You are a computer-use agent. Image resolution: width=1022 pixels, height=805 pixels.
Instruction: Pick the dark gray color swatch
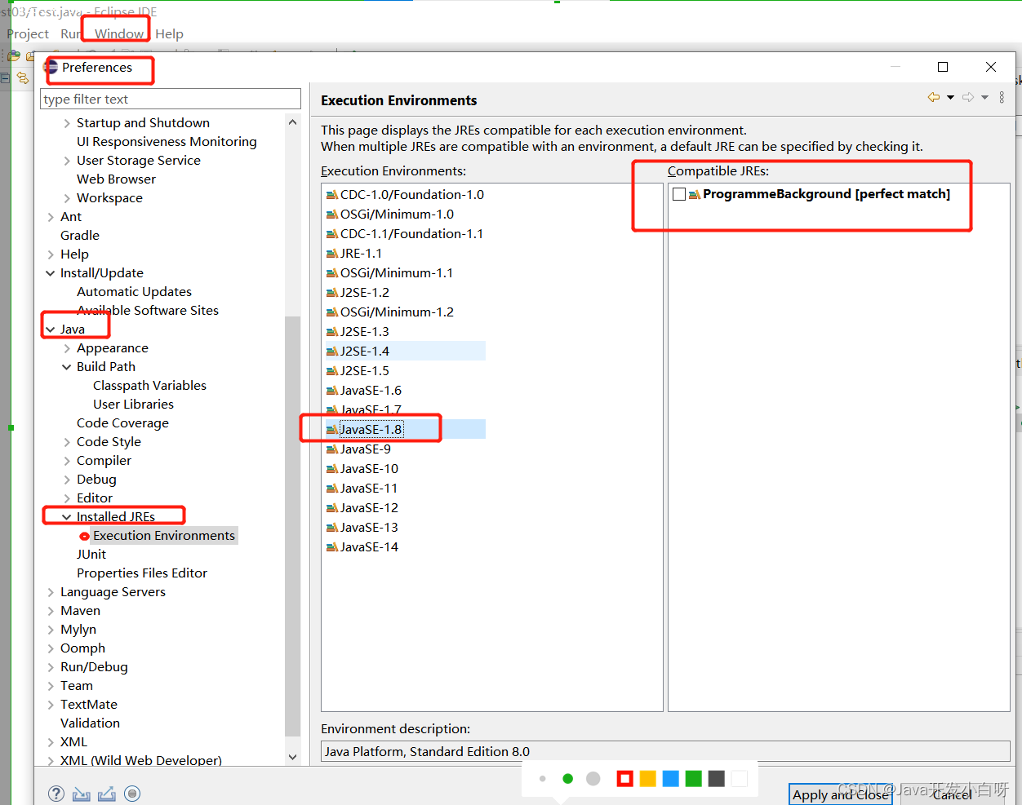717,779
